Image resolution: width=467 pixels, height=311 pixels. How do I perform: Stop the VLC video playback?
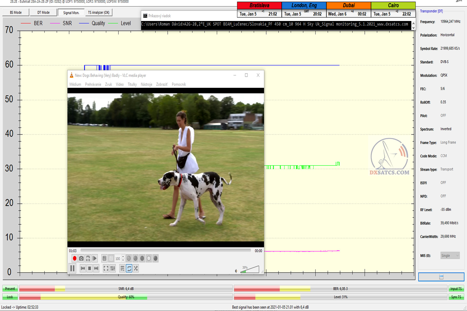[89, 268]
